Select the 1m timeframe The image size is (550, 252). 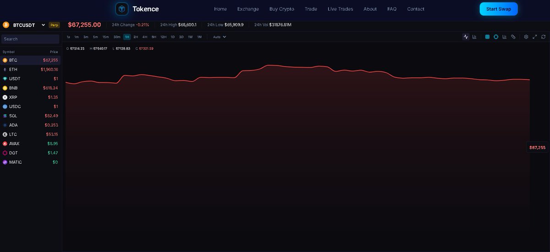point(77,37)
